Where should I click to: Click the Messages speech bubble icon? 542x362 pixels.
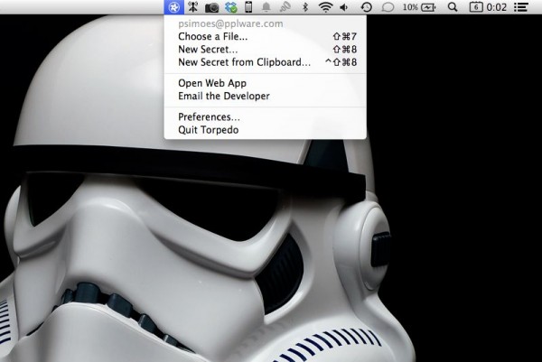[388, 7]
